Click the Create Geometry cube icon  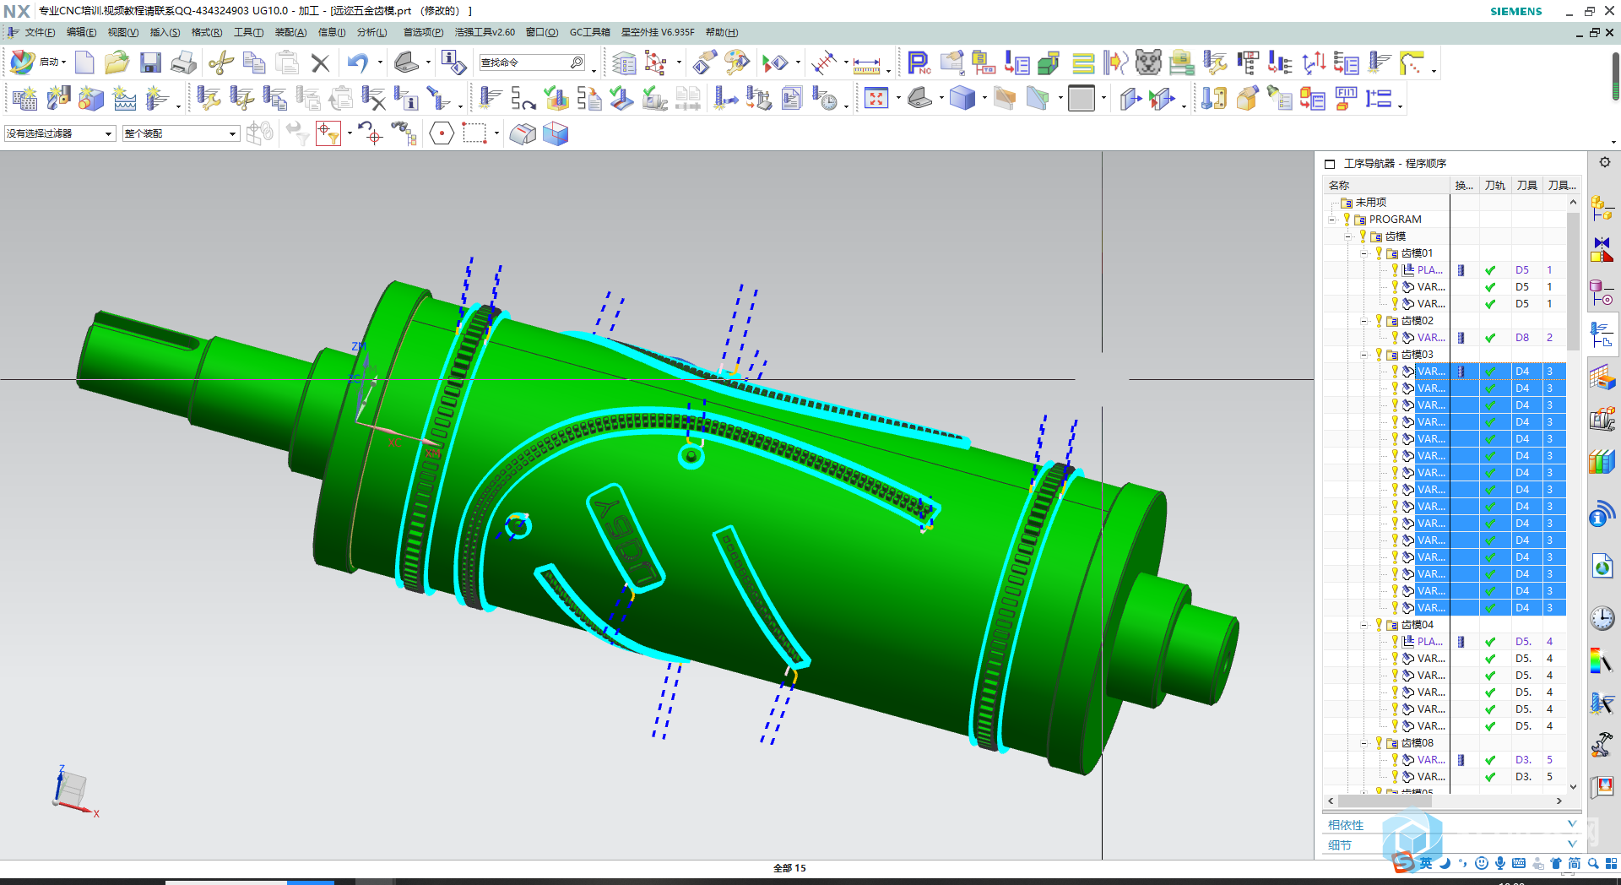pyautogui.click(x=91, y=99)
